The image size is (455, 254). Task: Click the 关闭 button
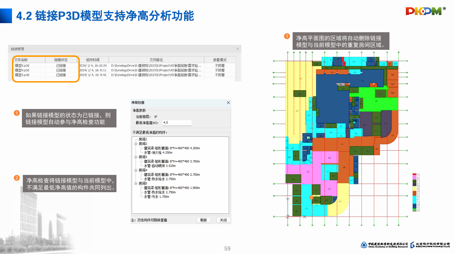[223, 220]
